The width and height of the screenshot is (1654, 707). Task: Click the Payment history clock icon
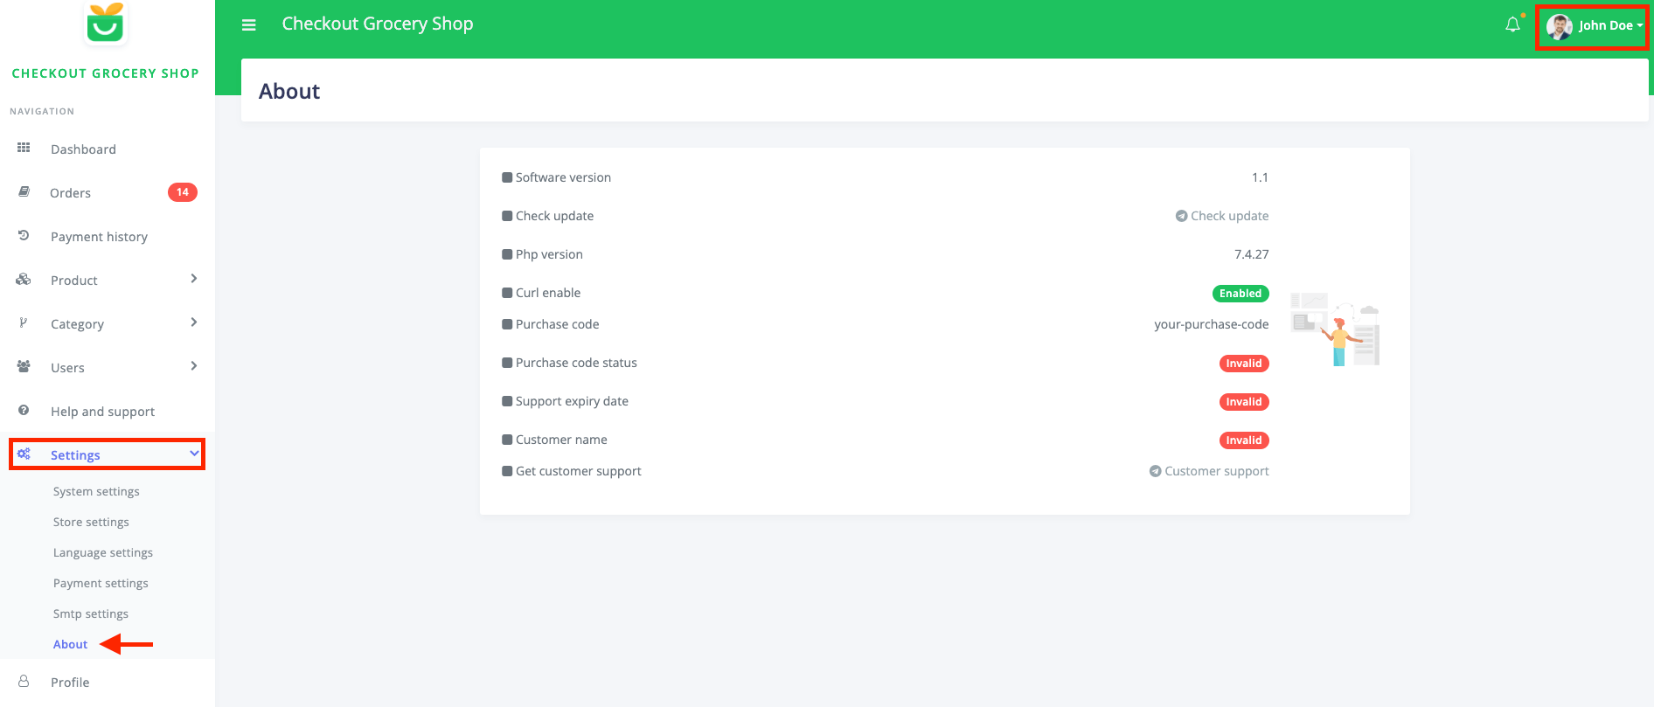24,235
